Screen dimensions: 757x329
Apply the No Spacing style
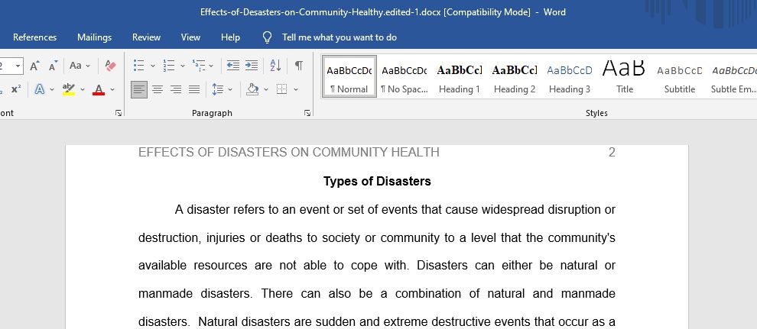[x=404, y=76]
